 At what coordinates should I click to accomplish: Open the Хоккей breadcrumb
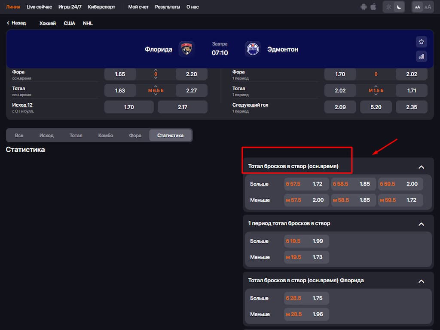(47, 23)
